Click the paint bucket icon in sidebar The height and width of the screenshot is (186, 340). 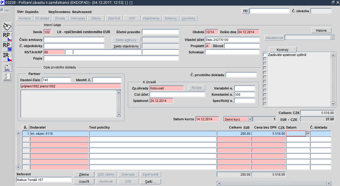point(7,27)
